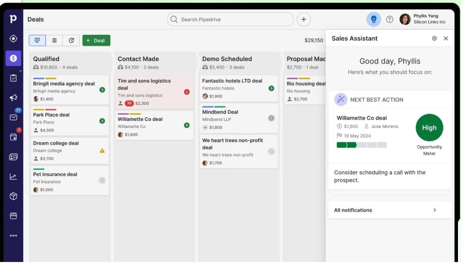
Task: Click the High Opportunity Meter circle
Action: (429, 127)
